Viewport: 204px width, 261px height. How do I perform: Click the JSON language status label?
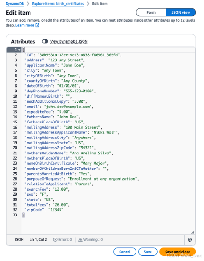point(19,240)
